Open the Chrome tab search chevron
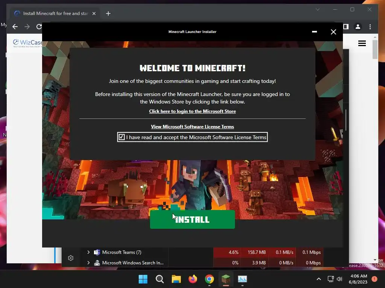 tap(317, 9)
